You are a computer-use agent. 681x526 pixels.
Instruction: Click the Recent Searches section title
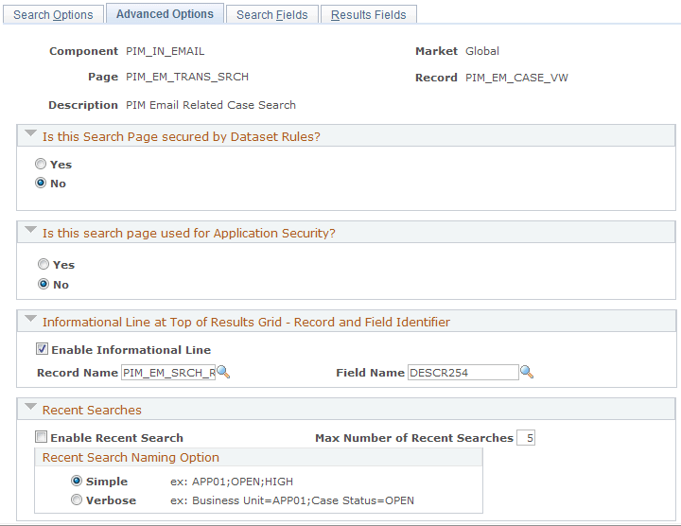[92, 410]
